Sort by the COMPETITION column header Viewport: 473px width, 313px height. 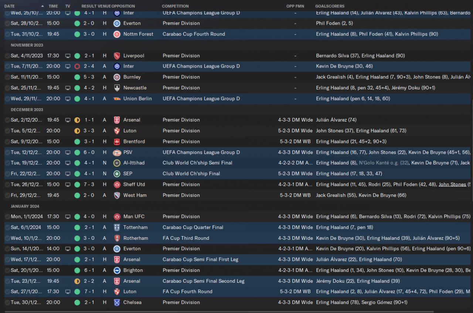[x=175, y=6]
